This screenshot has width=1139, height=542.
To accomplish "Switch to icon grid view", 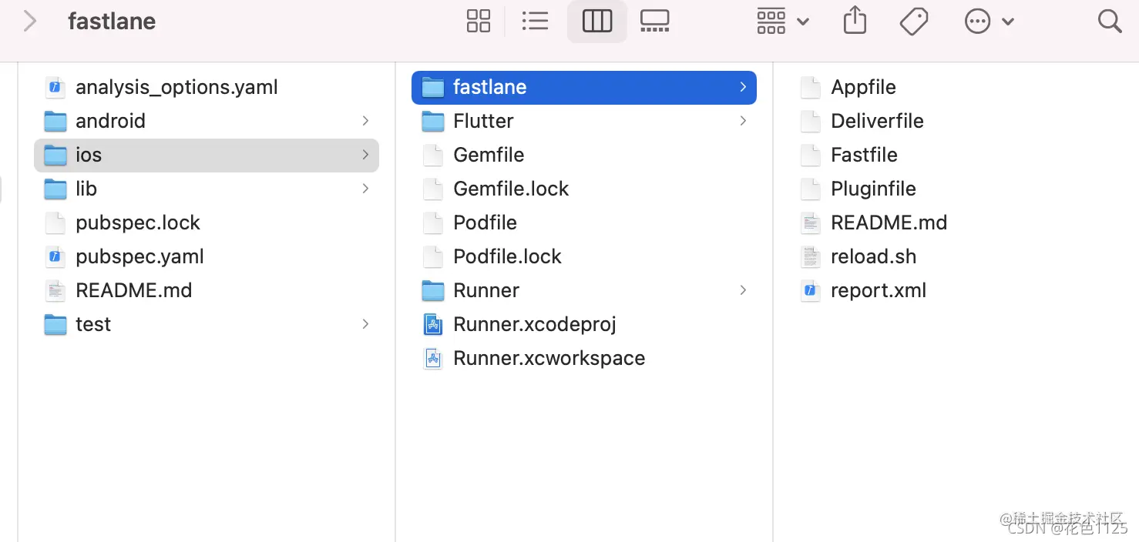I will (x=479, y=21).
